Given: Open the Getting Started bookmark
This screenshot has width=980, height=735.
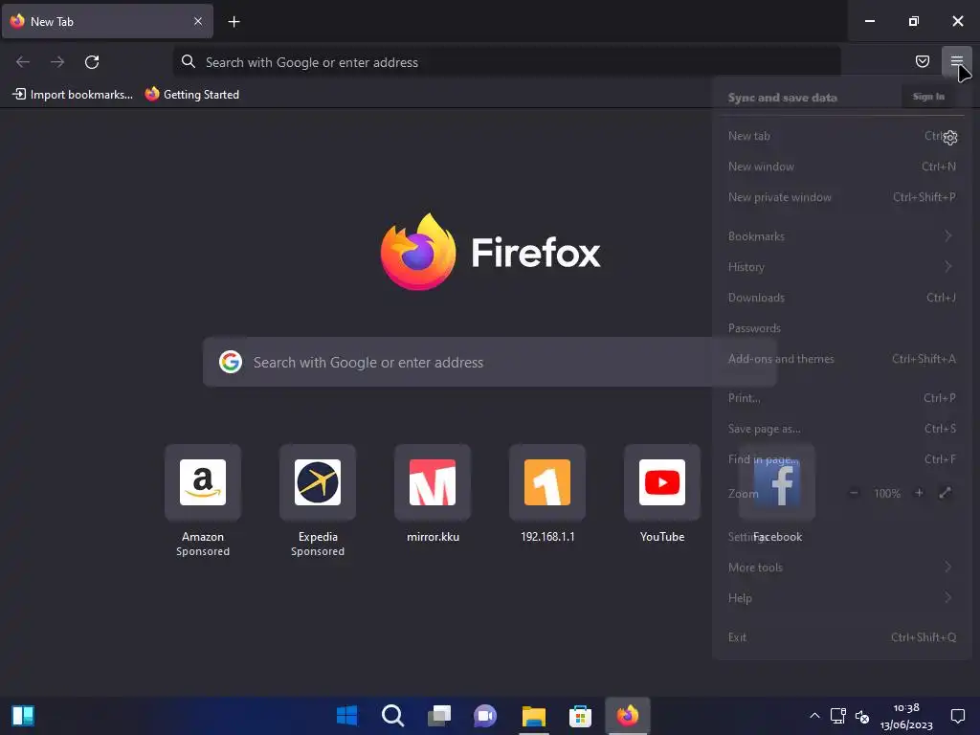Looking at the screenshot, I should tap(191, 95).
